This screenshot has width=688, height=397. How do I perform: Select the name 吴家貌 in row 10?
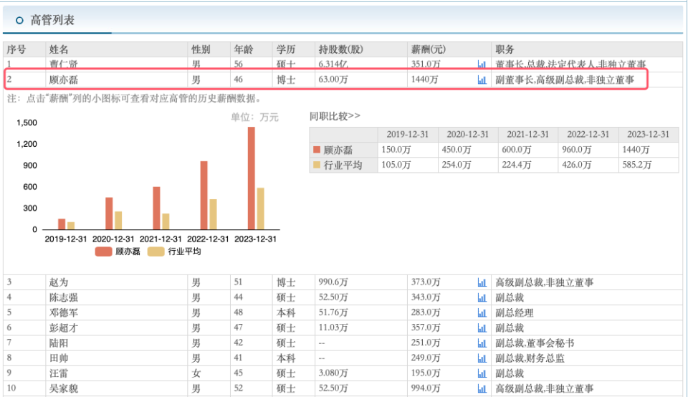[64, 388]
